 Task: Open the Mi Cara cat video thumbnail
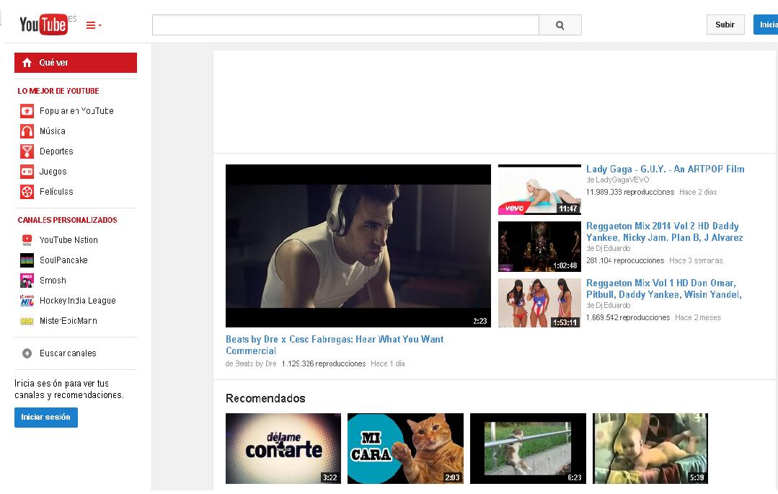405,448
